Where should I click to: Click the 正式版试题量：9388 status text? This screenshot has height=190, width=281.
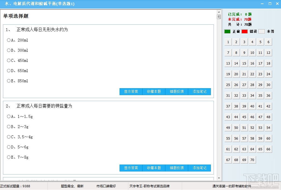click(15, 186)
